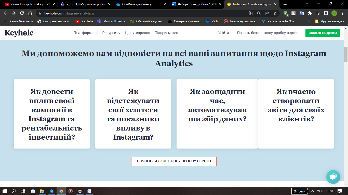Show more bookmarks with the double chevron
Image resolution: width=348 pixels, height=195 pixels.
[309, 21]
